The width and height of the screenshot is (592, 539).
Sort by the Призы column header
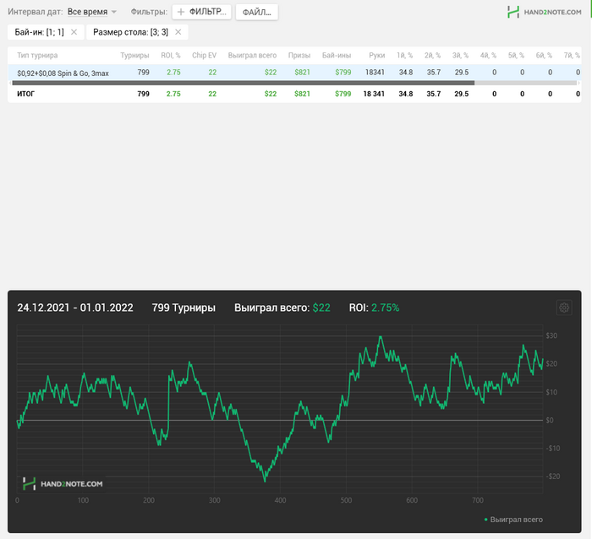tap(299, 55)
